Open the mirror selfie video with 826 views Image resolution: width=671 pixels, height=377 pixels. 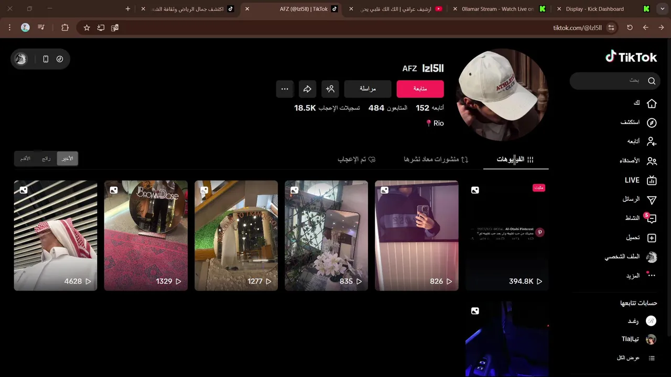point(417,236)
